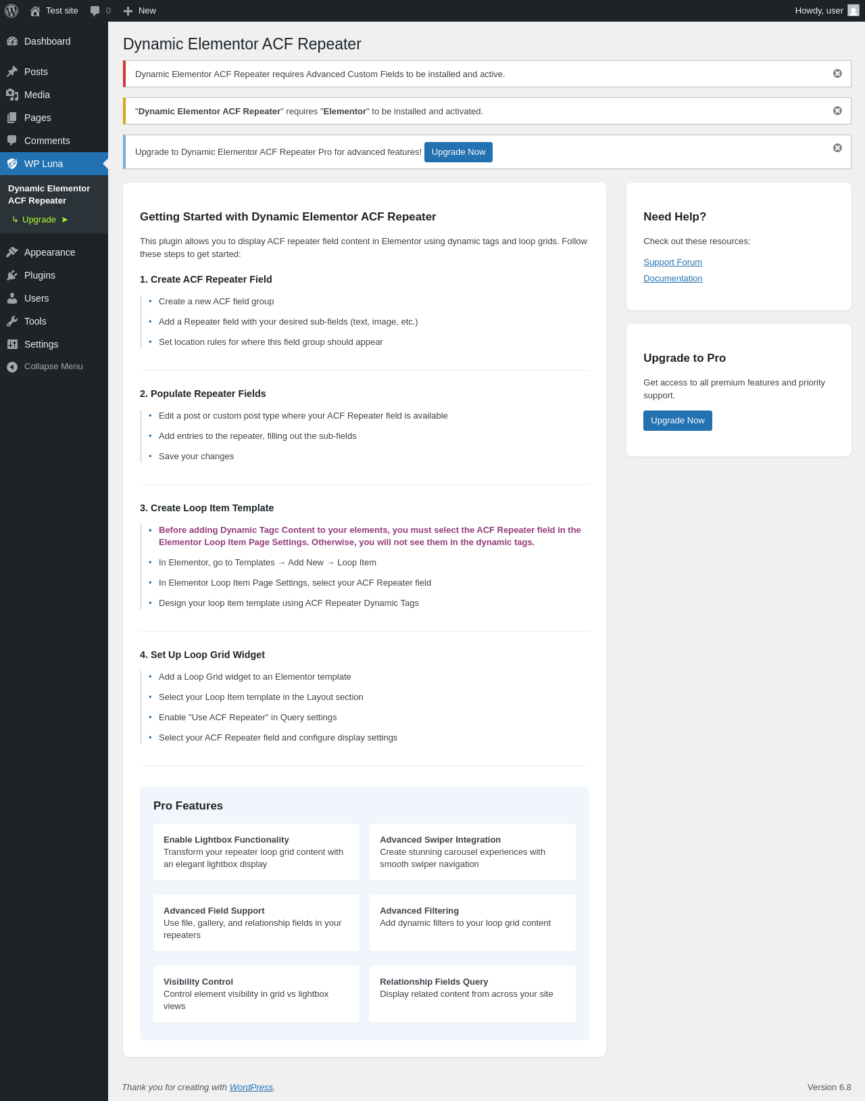Click the user avatar icon

point(854,11)
